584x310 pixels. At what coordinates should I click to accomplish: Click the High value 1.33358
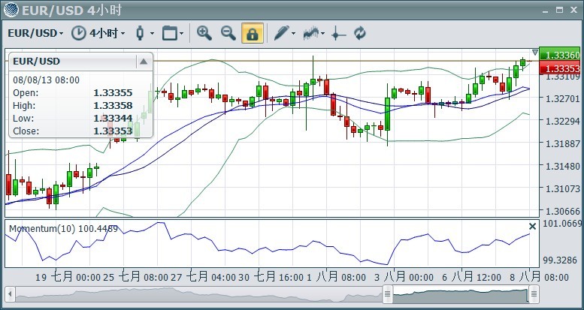(x=113, y=106)
